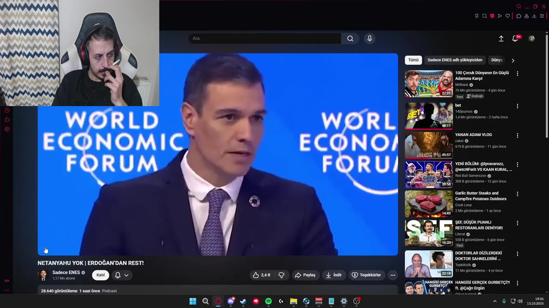The height and width of the screenshot is (308, 549).
Task: Open Discord from the taskbar
Action: pyautogui.click(x=231, y=301)
